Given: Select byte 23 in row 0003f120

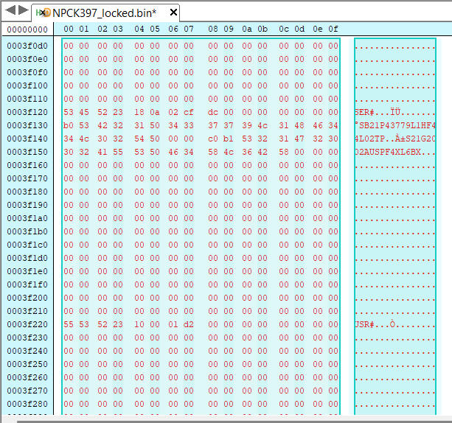Looking at the screenshot, I should point(118,112).
